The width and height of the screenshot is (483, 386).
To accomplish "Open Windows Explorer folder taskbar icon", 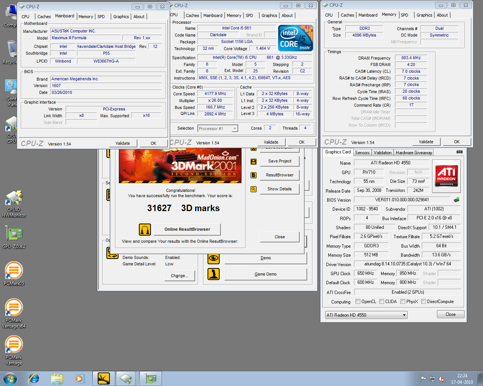I will [x=57, y=378].
